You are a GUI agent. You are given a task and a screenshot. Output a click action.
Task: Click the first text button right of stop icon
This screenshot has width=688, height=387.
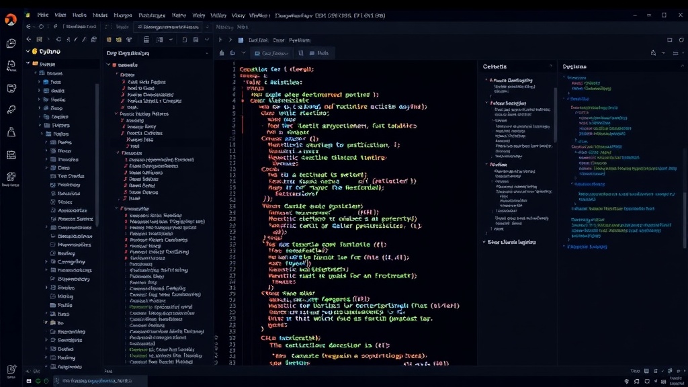[258, 40]
